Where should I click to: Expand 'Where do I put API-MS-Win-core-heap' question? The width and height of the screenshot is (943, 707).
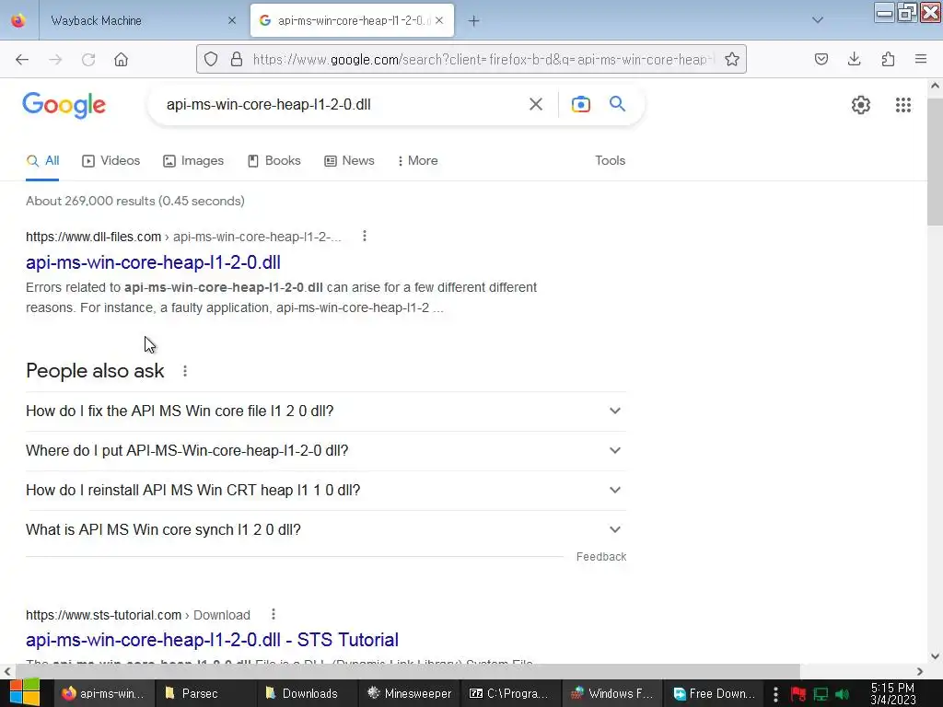pos(325,451)
